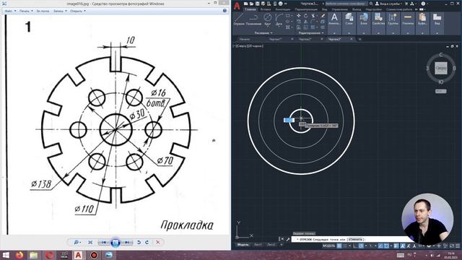Click the next image button in photo viewer
This screenshot has height=260, width=462.
click(x=127, y=243)
